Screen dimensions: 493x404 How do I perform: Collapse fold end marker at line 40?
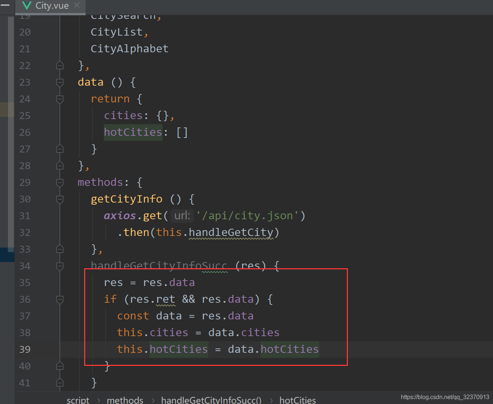[60, 366]
